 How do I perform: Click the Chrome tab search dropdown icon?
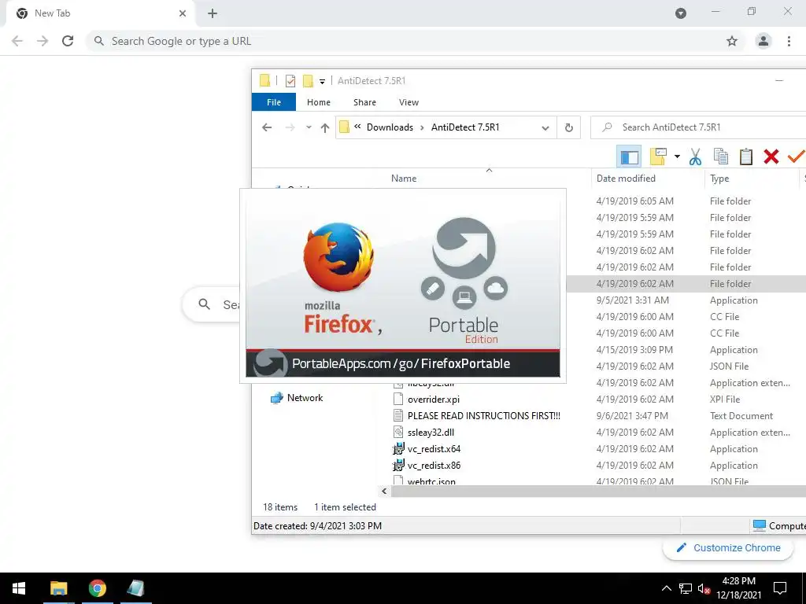[x=681, y=13]
